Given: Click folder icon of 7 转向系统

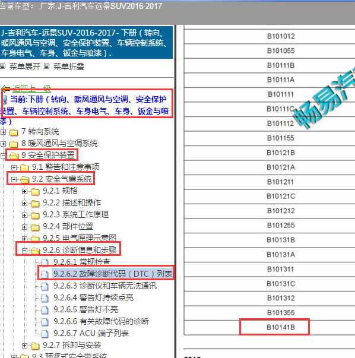Looking at the screenshot, I should [x=14, y=132].
